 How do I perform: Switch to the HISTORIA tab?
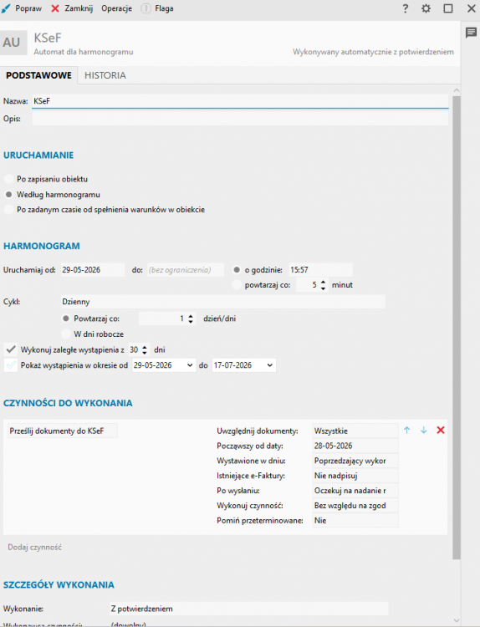105,75
